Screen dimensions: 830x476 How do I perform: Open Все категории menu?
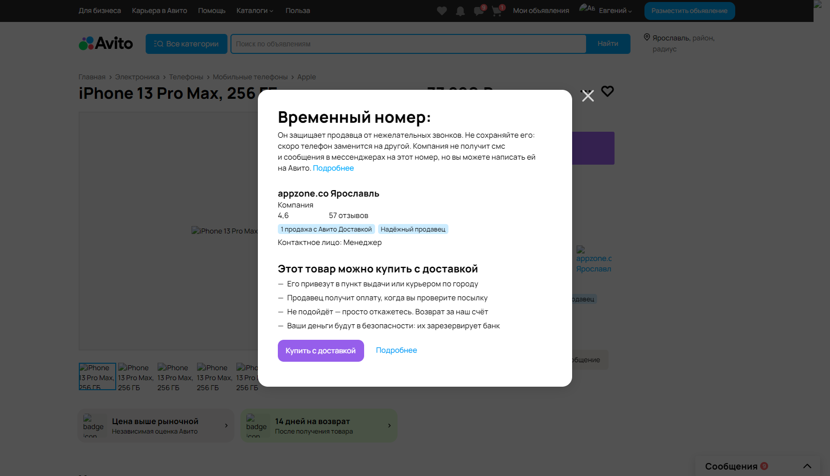tap(187, 44)
